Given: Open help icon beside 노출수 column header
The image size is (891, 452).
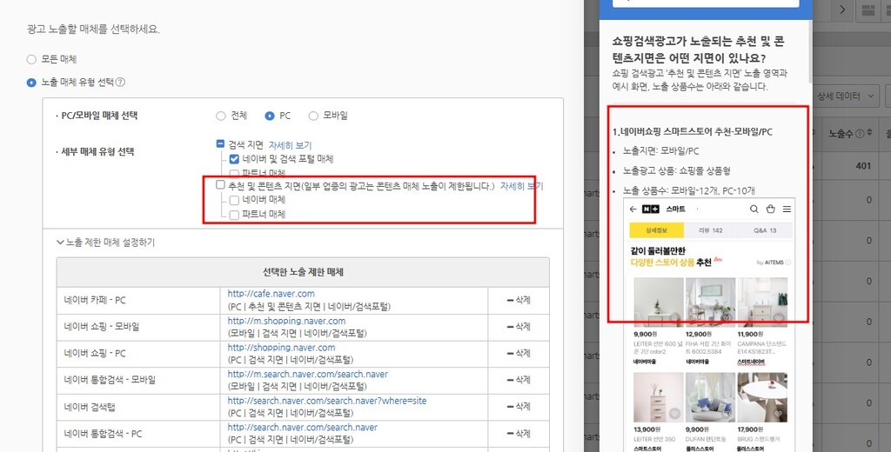Looking at the screenshot, I should coord(859,134).
